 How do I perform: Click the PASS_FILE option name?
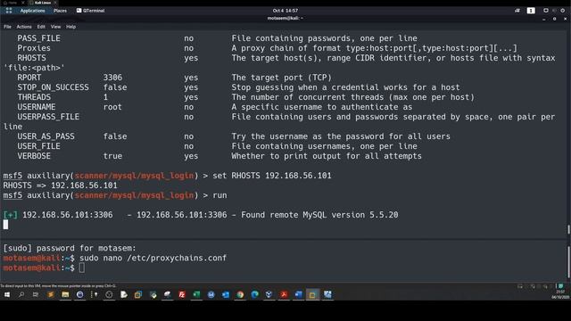(39, 38)
